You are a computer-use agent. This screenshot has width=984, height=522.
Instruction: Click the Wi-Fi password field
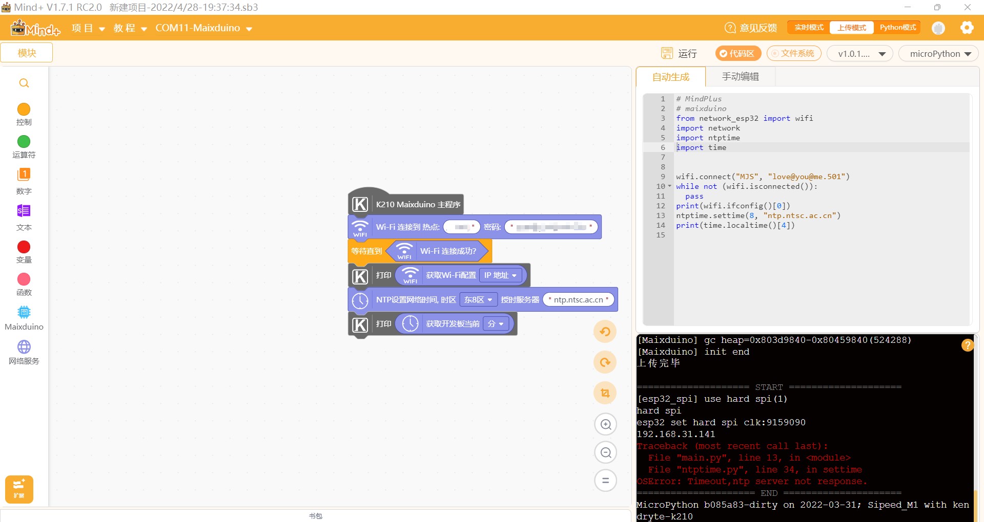[x=551, y=227]
